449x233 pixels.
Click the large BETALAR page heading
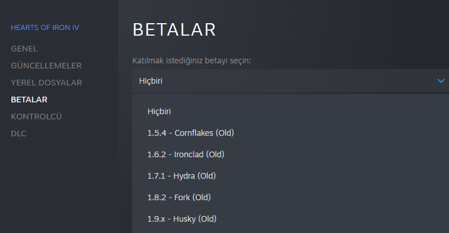pos(174,29)
